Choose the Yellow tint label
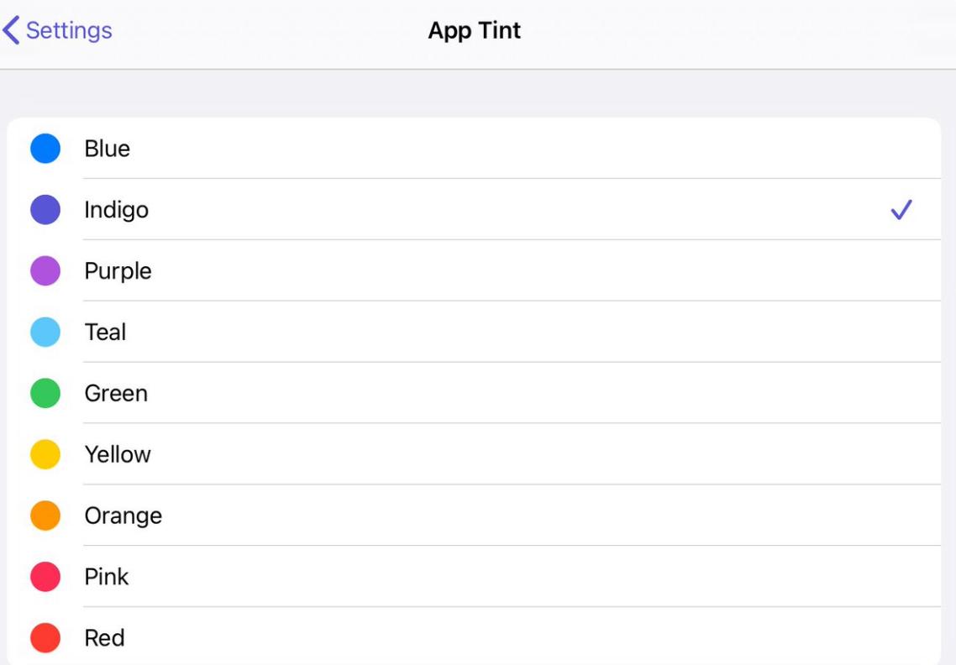956x665 pixels. coord(118,454)
